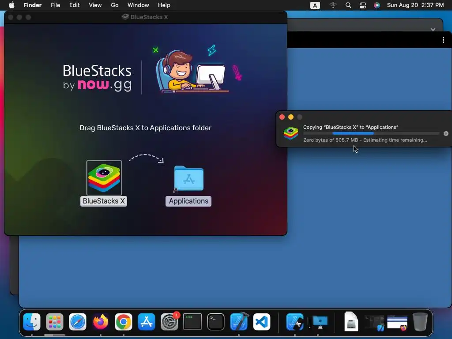Click the copying status title text
The image size is (452, 339).
click(351, 127)
